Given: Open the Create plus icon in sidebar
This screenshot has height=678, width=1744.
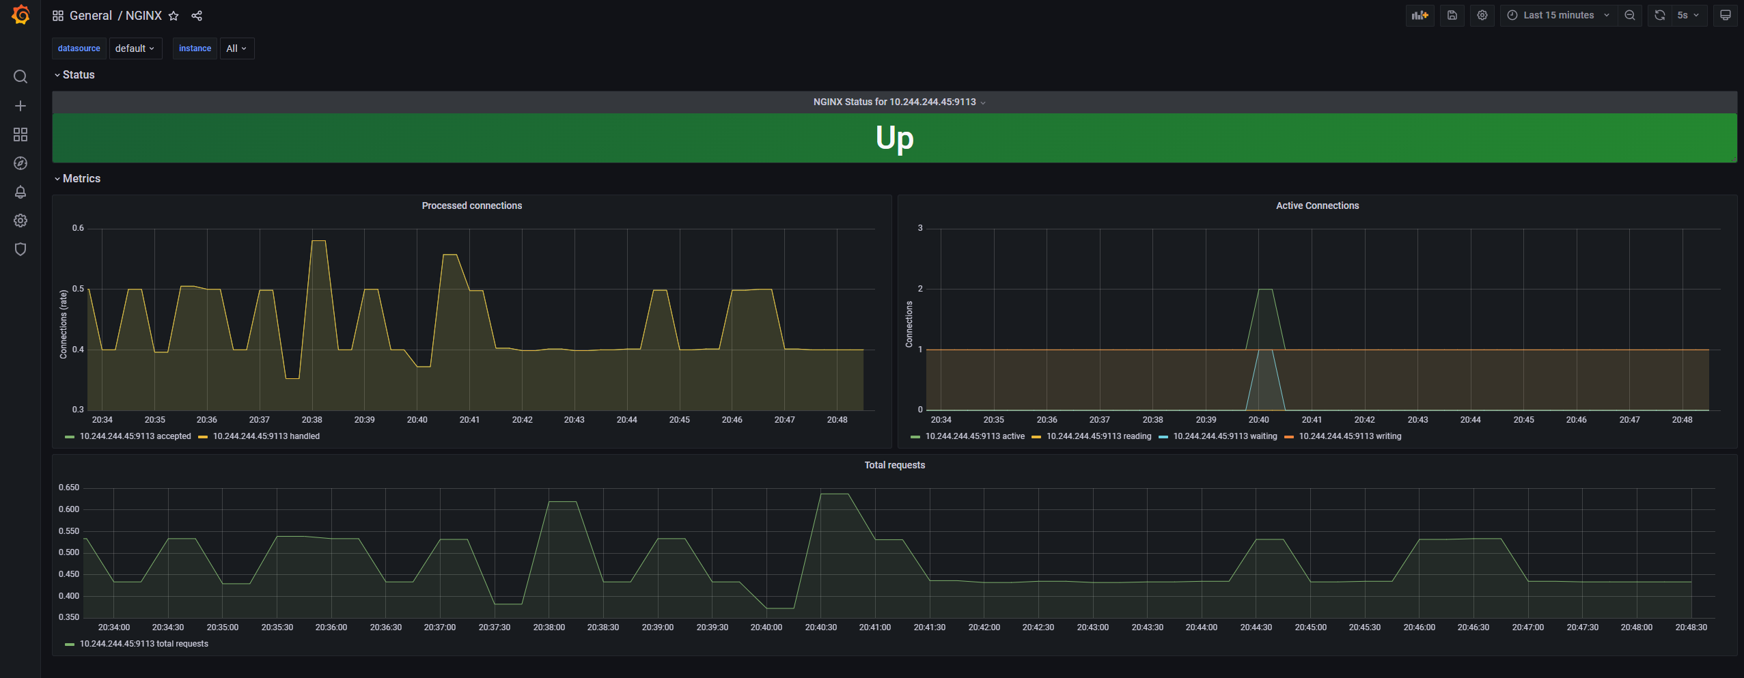Looking at the screenshot, I should (20, 106).
